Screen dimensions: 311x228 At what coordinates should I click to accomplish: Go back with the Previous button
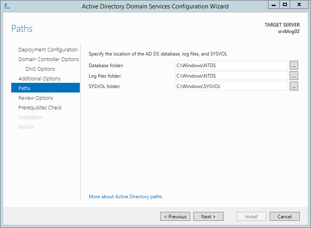click(x=175, y=216)
